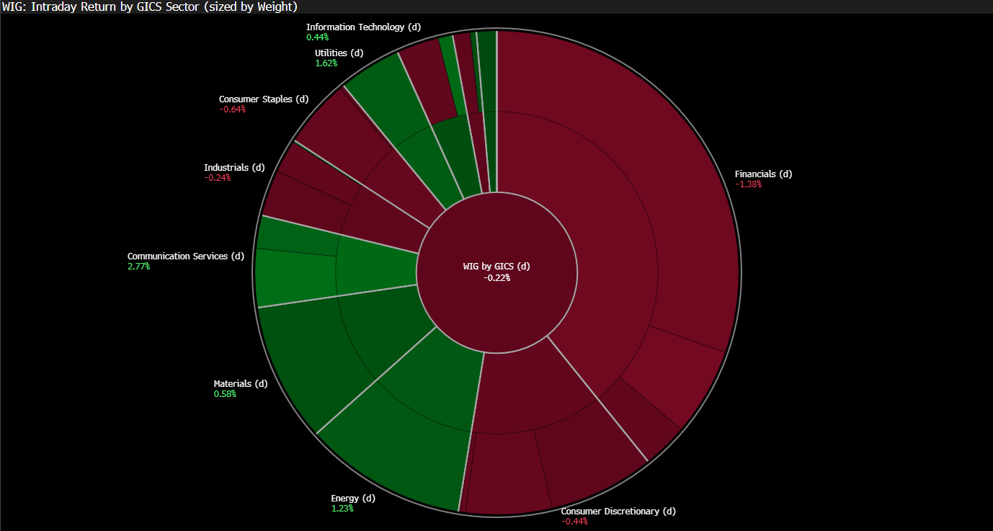The width and height of the screenshot is (993, 531).
Task: Click the Utilities (d) sector label
Action: tap(339, 53)
